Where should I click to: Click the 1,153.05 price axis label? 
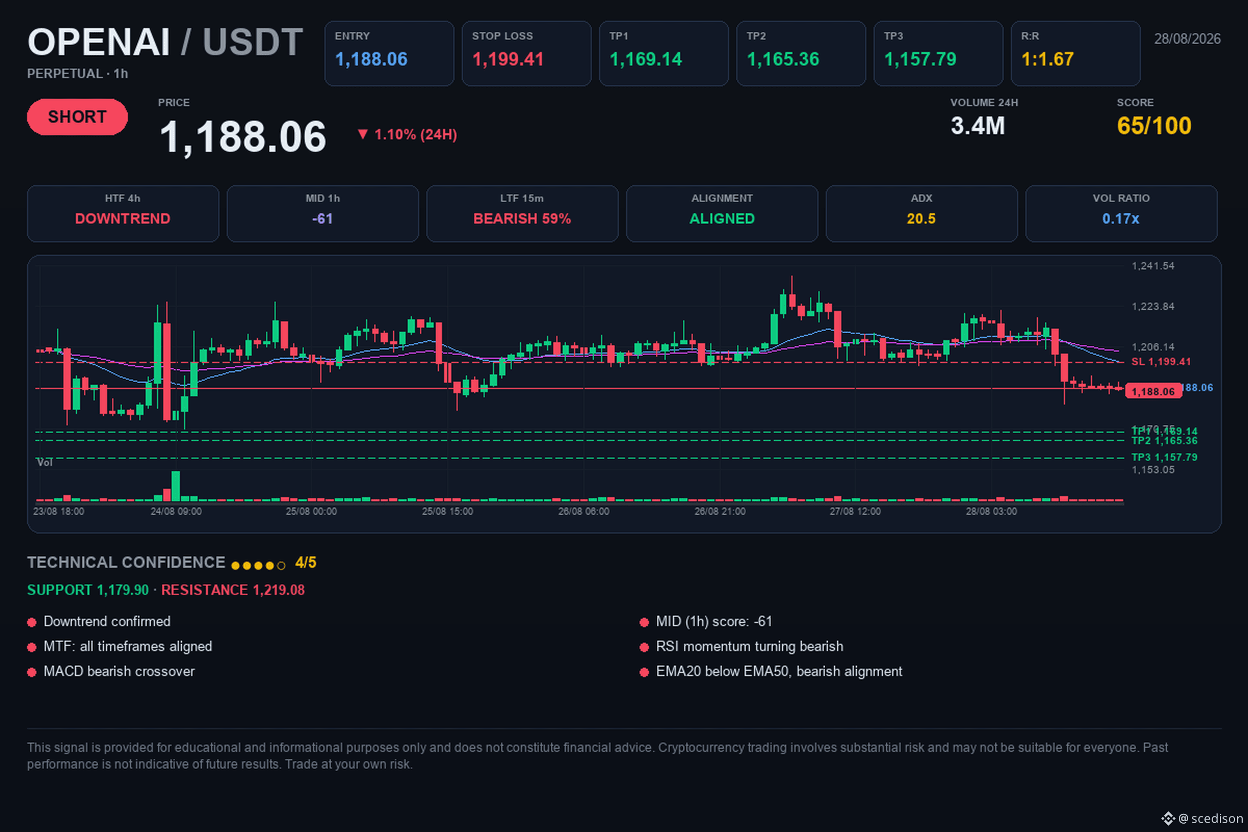(x=1153, y=470)
